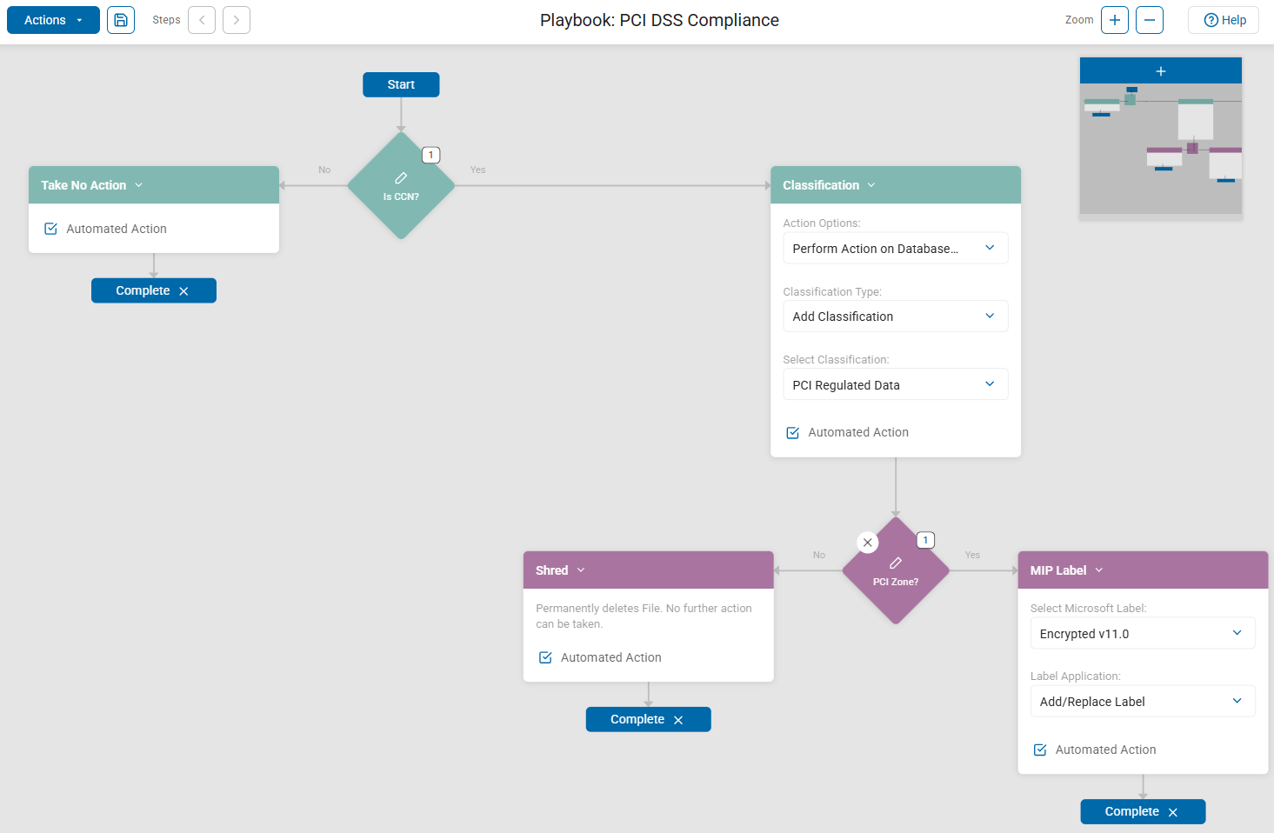Screen dimensions: 1274x833
Task: Click the save playbook icon
Action: point(121,20)
